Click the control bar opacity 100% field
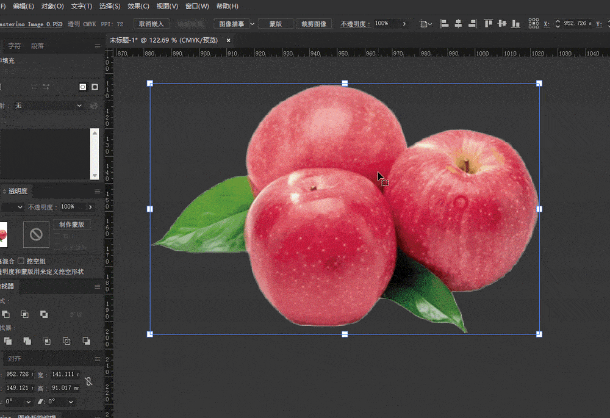The height and width of the screenshot is (418, 610). (x=387, y=24)
